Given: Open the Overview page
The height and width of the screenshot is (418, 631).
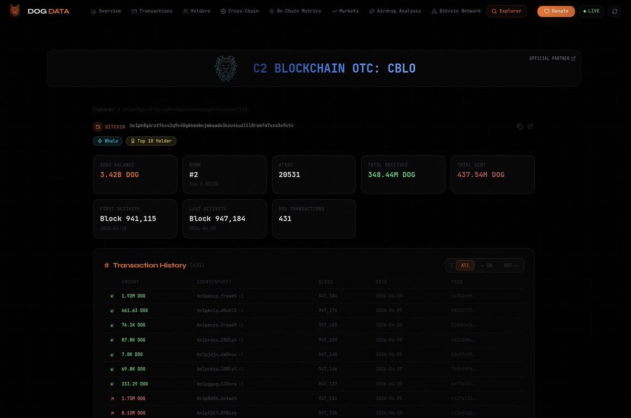Looking at the screenshot, I should pos(106,11).
